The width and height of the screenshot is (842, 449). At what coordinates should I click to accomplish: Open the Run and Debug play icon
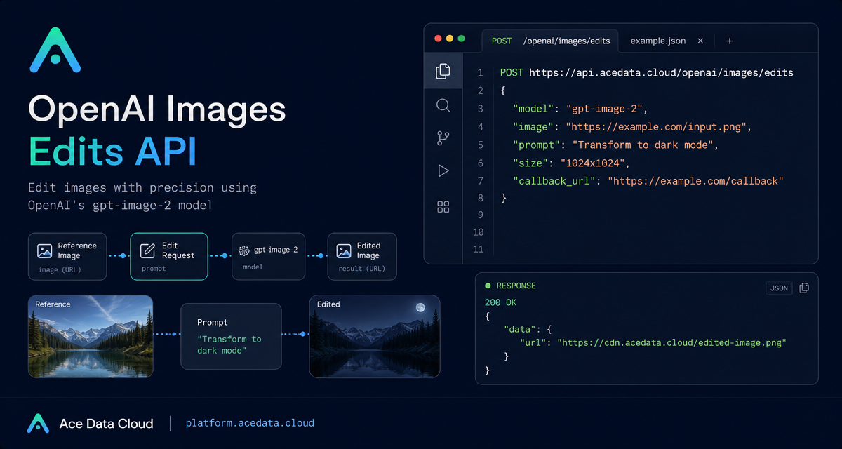coord(443,170)
